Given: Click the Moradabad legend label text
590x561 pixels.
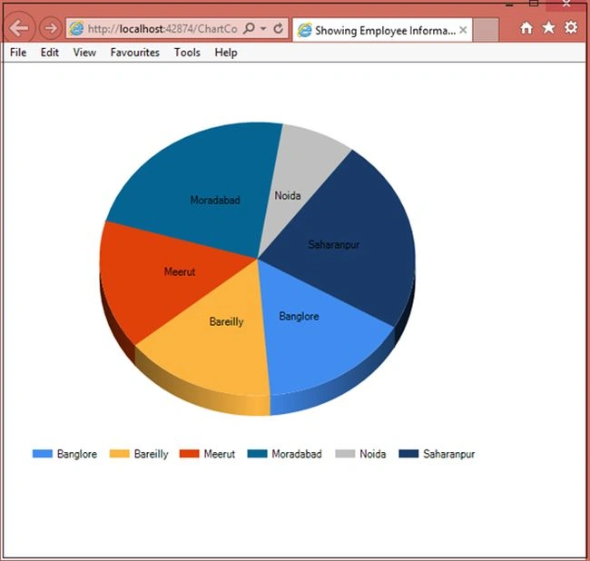Looking at the screenshot, I should tap(297, 454).
